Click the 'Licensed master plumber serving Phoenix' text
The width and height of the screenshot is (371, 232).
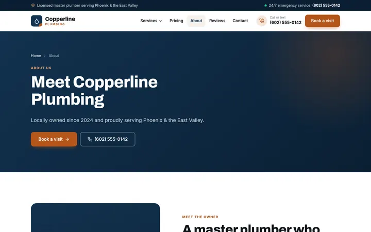(87, 6)
